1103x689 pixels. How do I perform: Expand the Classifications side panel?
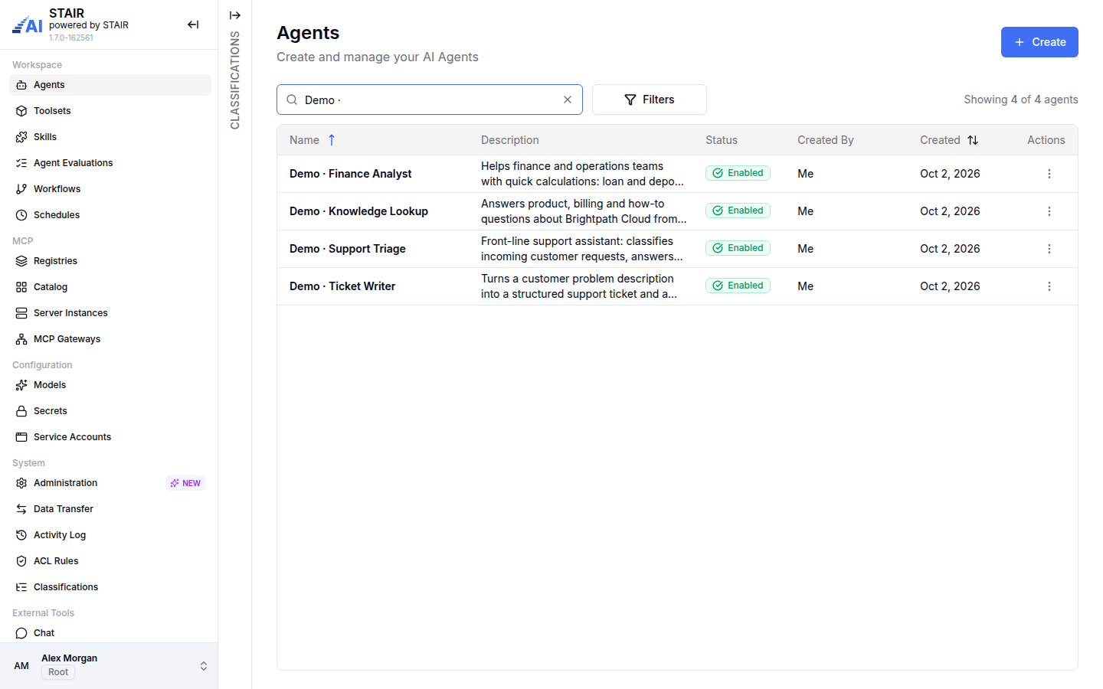point(235,15)
